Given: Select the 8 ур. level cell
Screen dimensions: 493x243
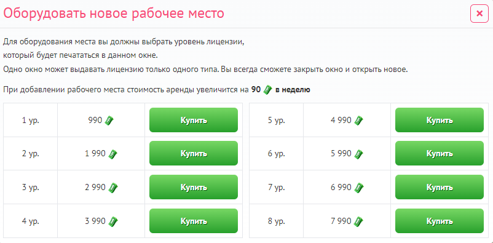Looking at the screenshot, I should click(277, 221).
